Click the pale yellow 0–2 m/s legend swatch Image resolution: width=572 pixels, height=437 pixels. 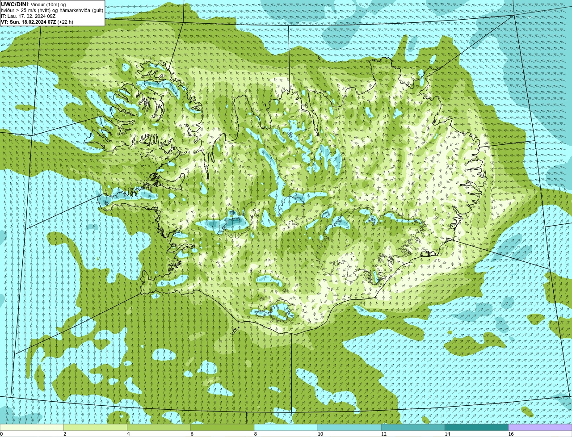point(32,427)
